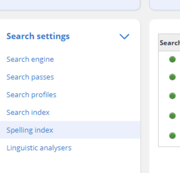Open the Search passes link

(30, 77)
